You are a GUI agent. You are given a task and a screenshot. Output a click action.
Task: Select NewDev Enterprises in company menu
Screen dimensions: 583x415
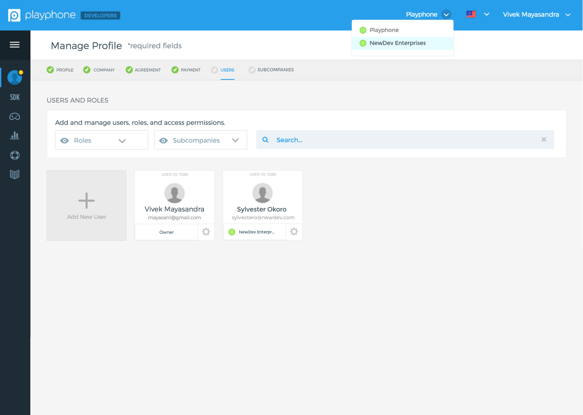click(x=402, y=43)
